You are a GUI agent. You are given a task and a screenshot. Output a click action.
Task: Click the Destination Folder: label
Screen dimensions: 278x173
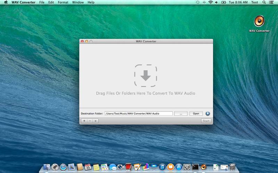pyautogui.click(x=92, y=113)
